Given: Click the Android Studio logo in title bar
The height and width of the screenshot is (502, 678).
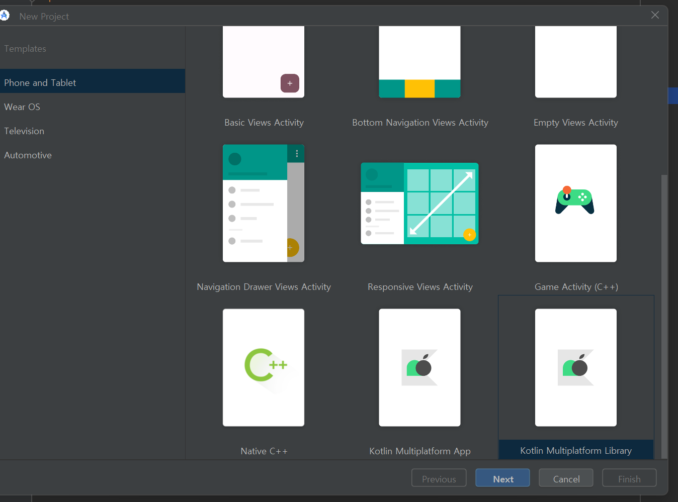Looking at the screenshot, I should (5, 16).
